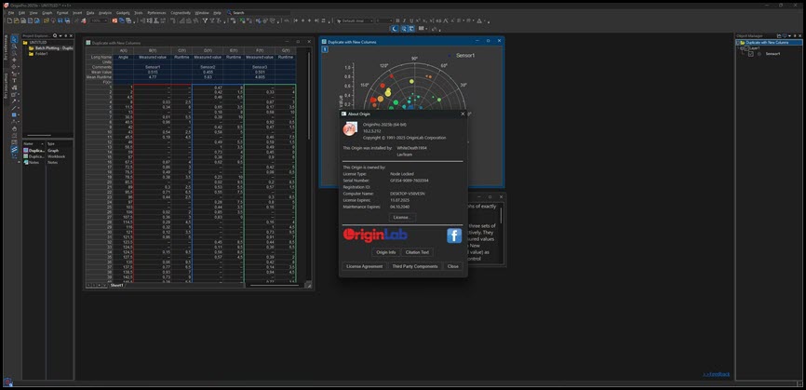The width and height of the screenshot is (806, 390).
Task: Click the Object Manager graph view icon
Action: [x=779, y=35]
